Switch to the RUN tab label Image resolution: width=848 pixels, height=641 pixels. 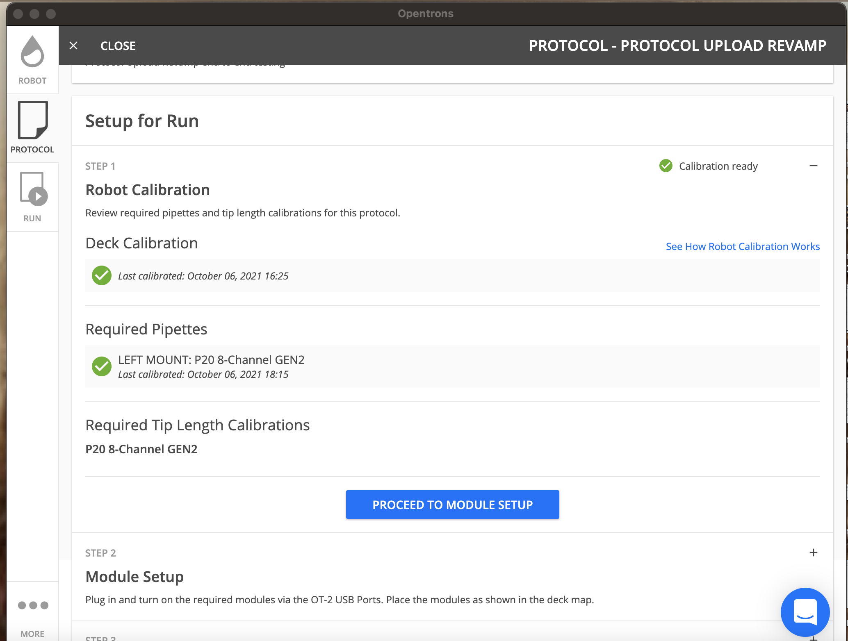click(32, 218)
